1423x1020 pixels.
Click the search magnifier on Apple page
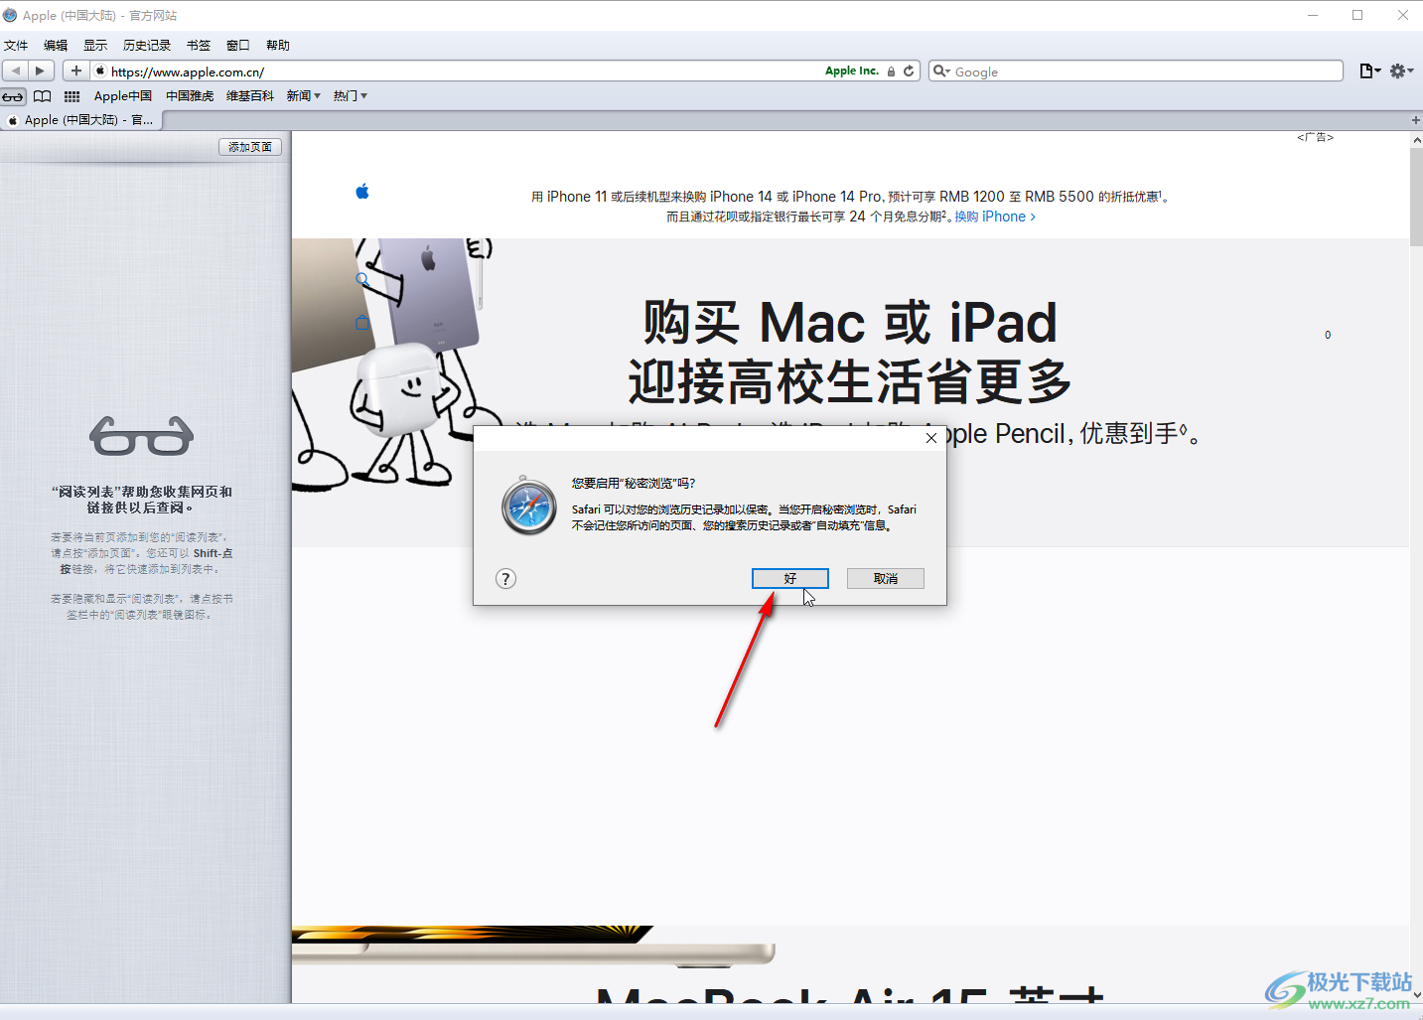click(362, 279)
